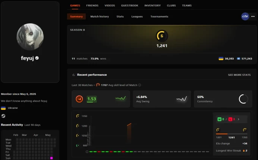This screenshot has height=160, width=258.
Task: Open the GAMES profile tab
Action: point(75,6)
